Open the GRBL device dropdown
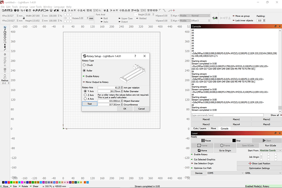 click(263, 173)
